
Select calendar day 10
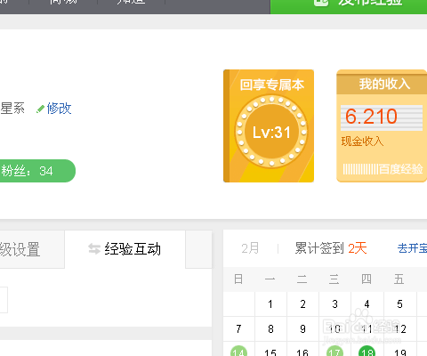(x=334, y=329)
